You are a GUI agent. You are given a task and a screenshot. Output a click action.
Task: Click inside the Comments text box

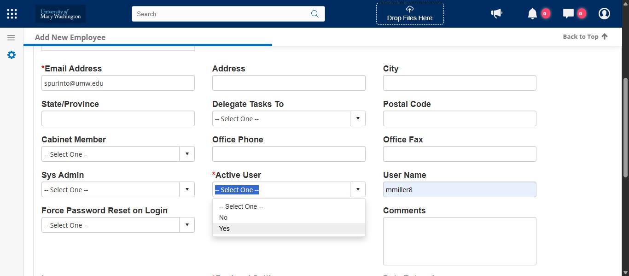pos(459,241)
